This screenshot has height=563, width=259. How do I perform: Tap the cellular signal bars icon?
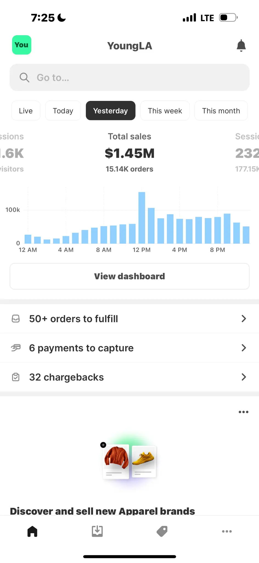coord(190,18)
